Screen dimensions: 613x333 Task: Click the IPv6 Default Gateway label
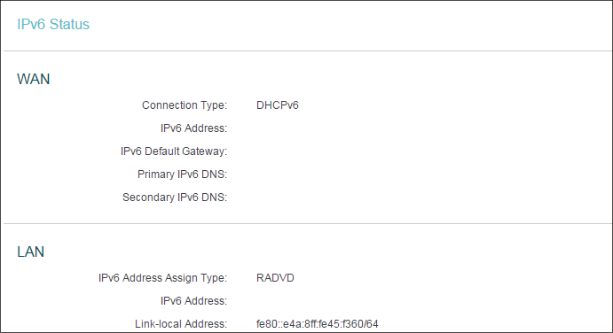coord(174,151)
